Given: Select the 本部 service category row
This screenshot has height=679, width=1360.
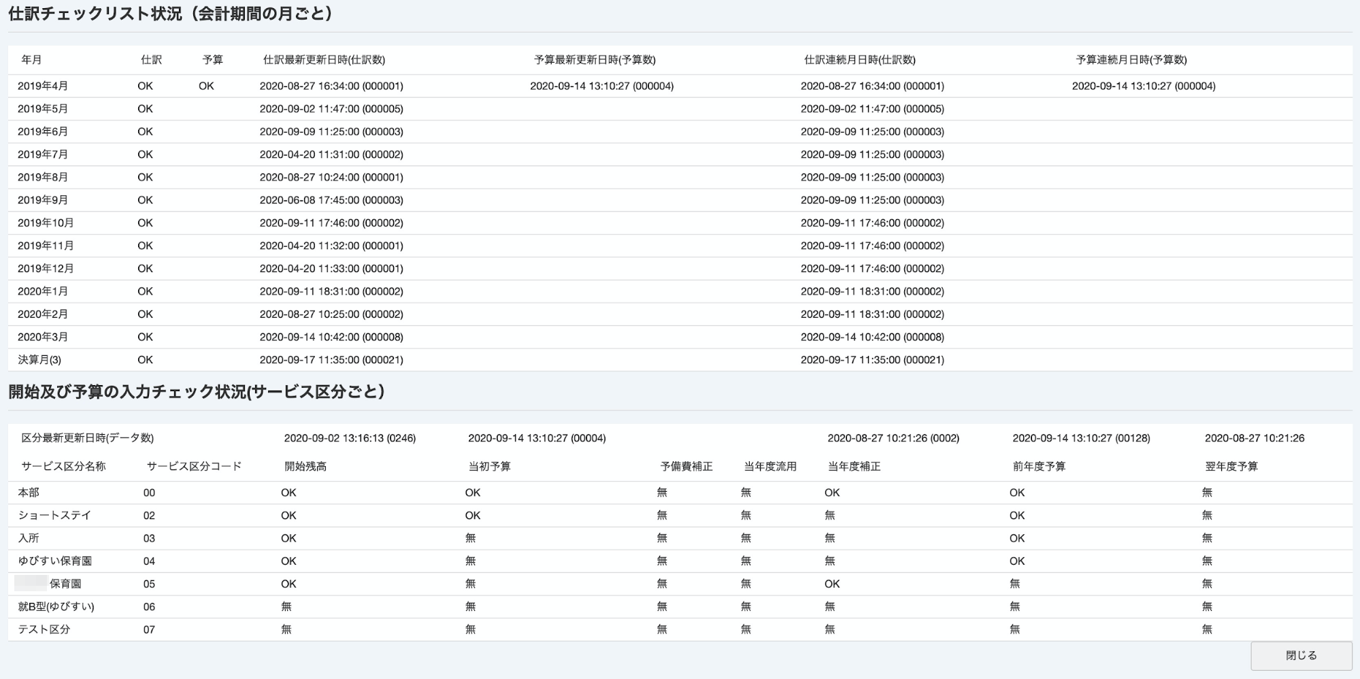Looking at the screenshot, I should (680, 493).
